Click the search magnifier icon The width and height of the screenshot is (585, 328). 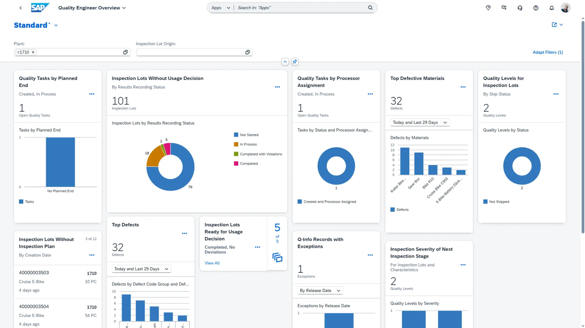click(x=370, y=8)
